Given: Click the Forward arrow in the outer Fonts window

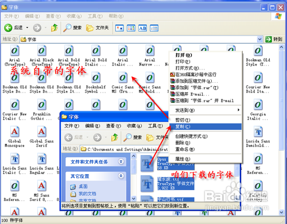Looking at the screenshot, I should 37,28.
